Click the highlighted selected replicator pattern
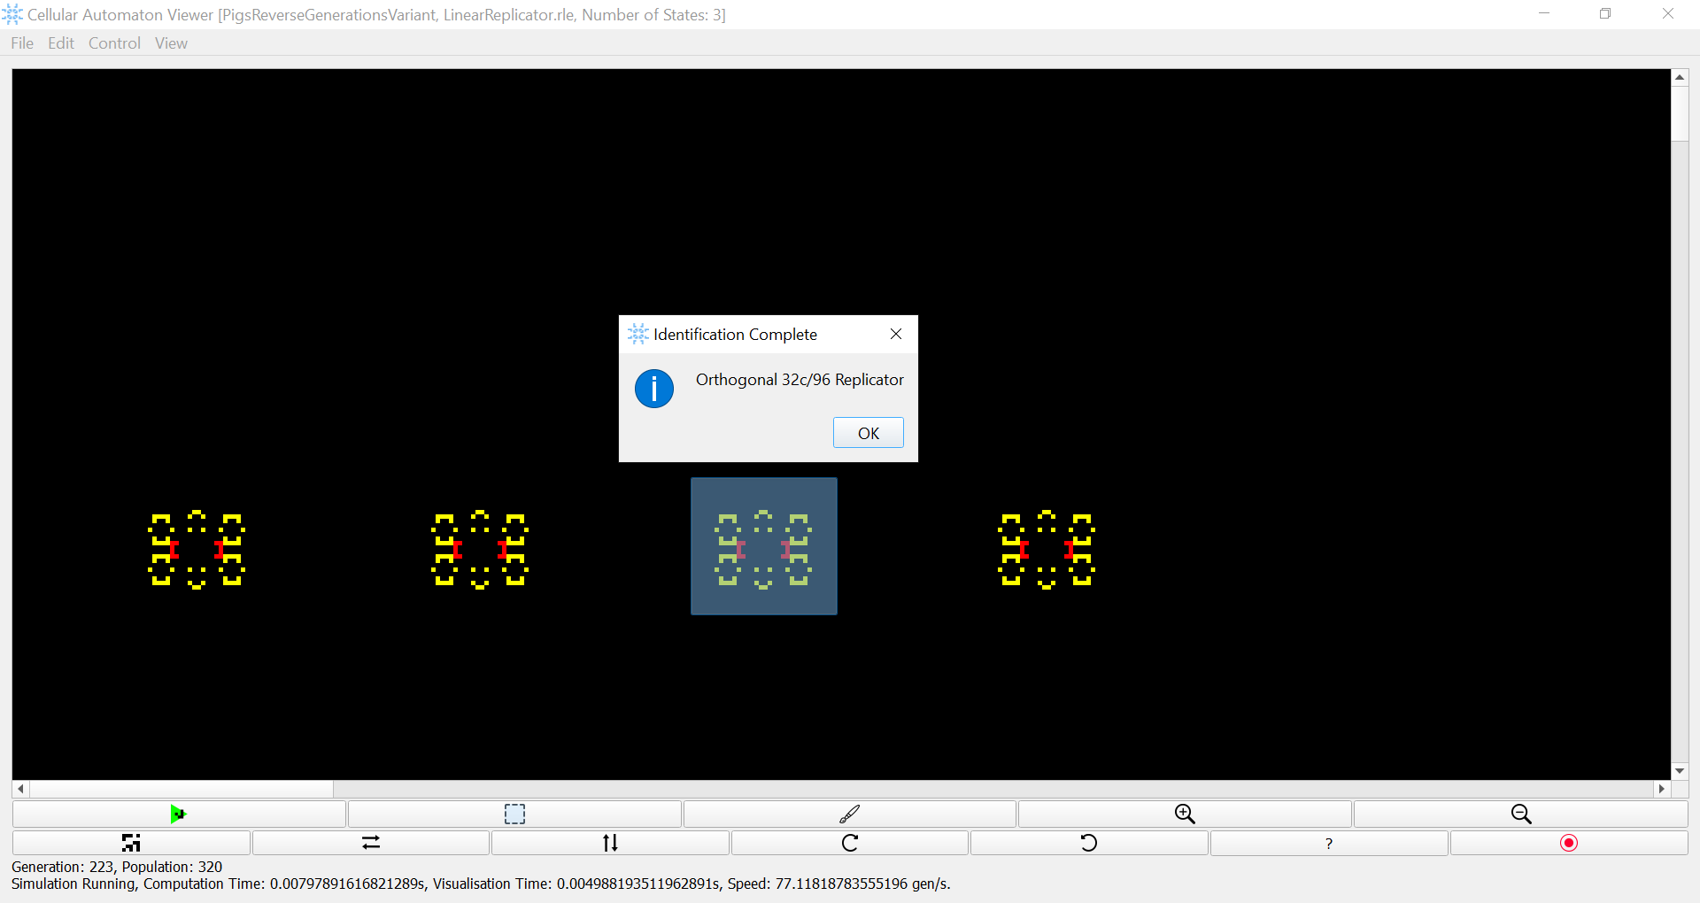This screenshot has height=903, width=1700. (764, 546)
